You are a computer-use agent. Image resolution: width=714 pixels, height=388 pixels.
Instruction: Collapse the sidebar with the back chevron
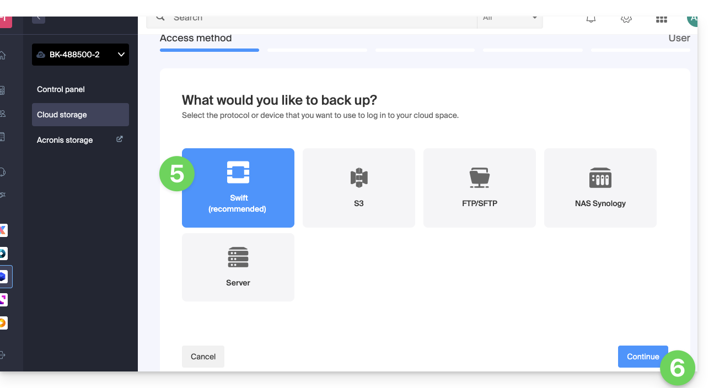pos(38,18)
